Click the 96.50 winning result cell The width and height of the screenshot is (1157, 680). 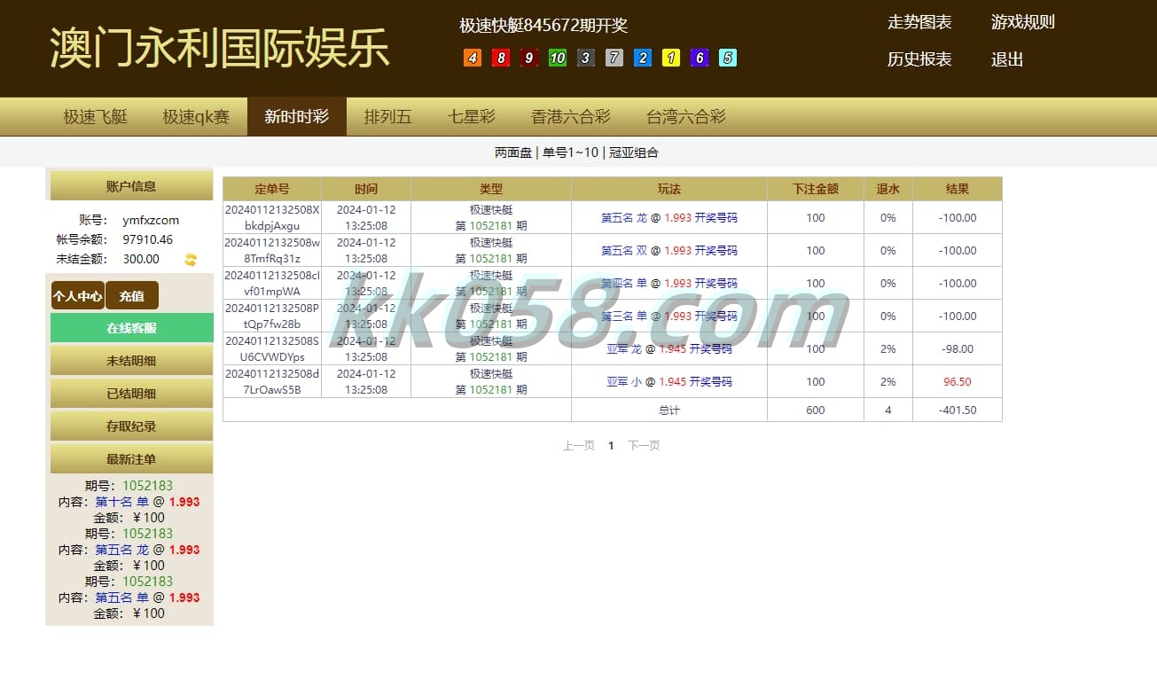[x=958, y=382]
